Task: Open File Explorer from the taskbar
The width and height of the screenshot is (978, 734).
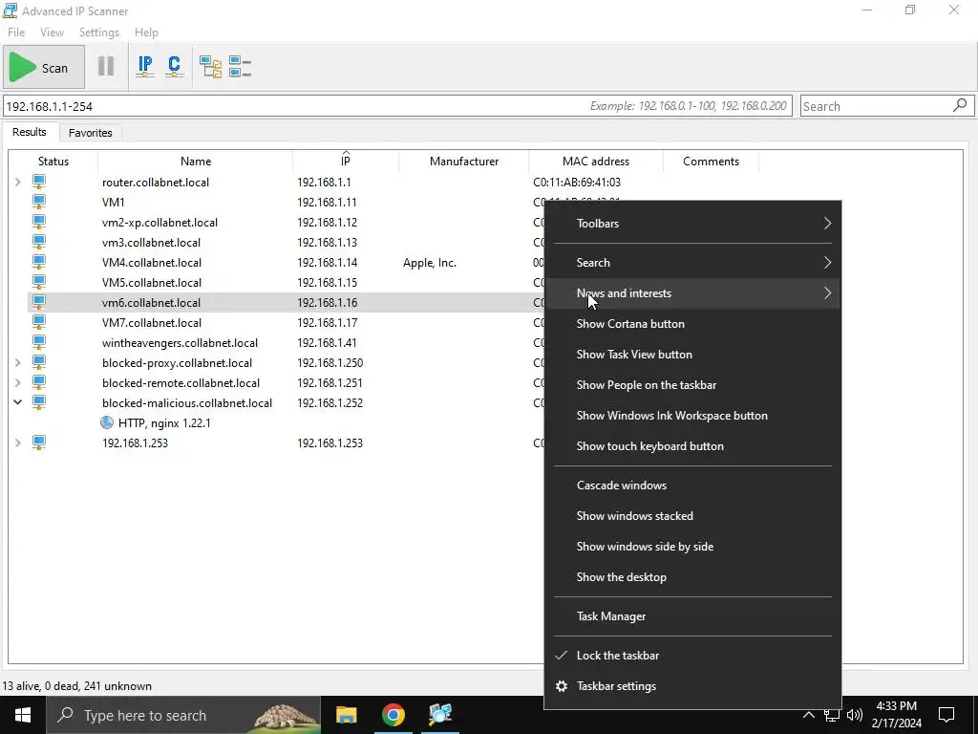Action: click(346, 715)
